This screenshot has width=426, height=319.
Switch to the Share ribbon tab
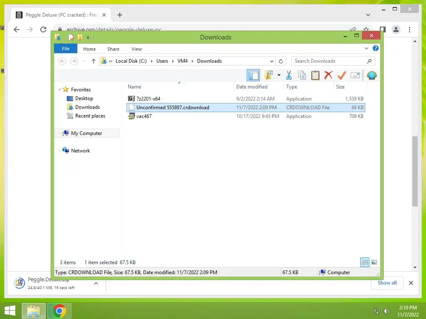pyautogui.click(x=113, y=49)
